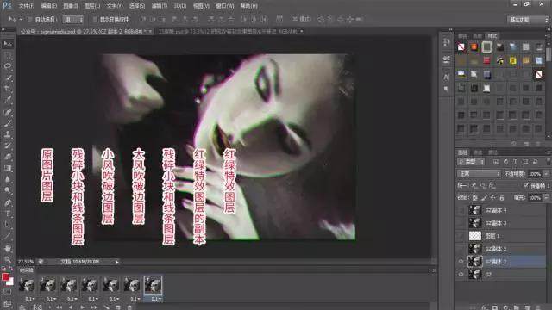Delete the selected frame via trash icon
Viewport: 552px width, 310px height.
(129, 307)
